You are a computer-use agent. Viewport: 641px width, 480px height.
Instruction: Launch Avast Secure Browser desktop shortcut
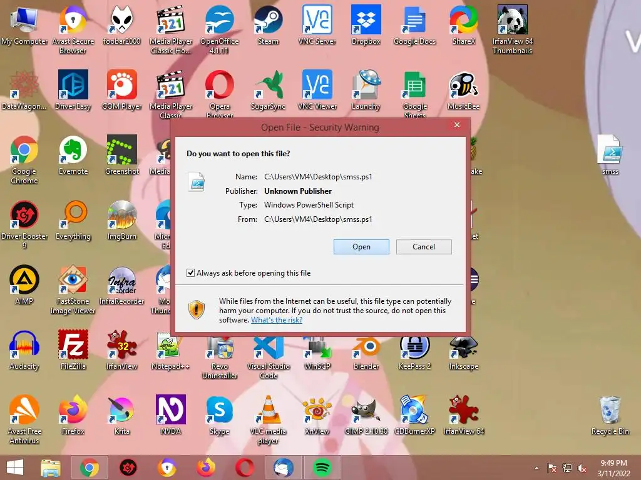click(73, 29)
